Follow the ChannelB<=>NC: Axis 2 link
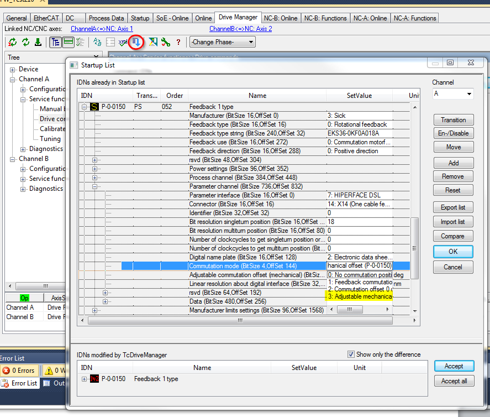The image size is (490, 417). tap(241, 29)
